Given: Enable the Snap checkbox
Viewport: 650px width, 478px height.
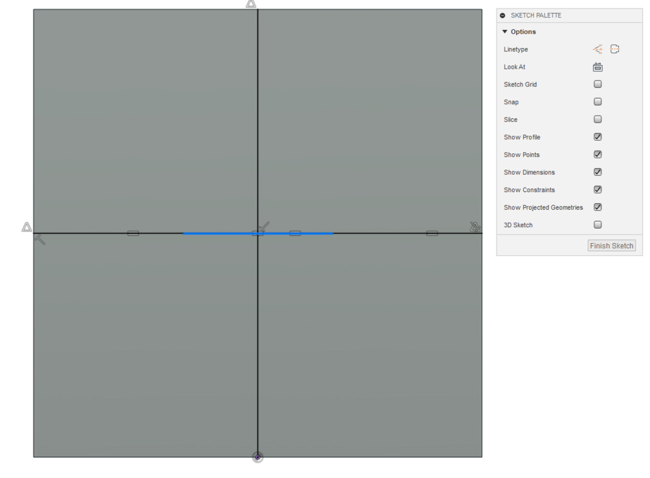Looking at the screenshot, I should pos(597,101).
